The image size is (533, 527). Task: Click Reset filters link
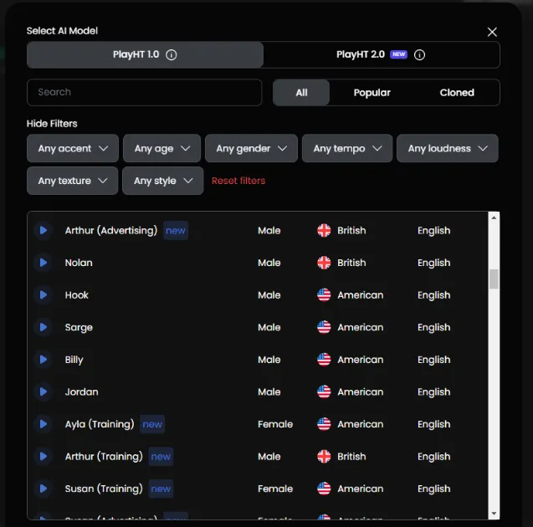pos(238,181)
